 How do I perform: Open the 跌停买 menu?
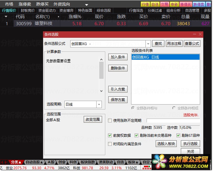pyautogui.click(x=42, y=4)
